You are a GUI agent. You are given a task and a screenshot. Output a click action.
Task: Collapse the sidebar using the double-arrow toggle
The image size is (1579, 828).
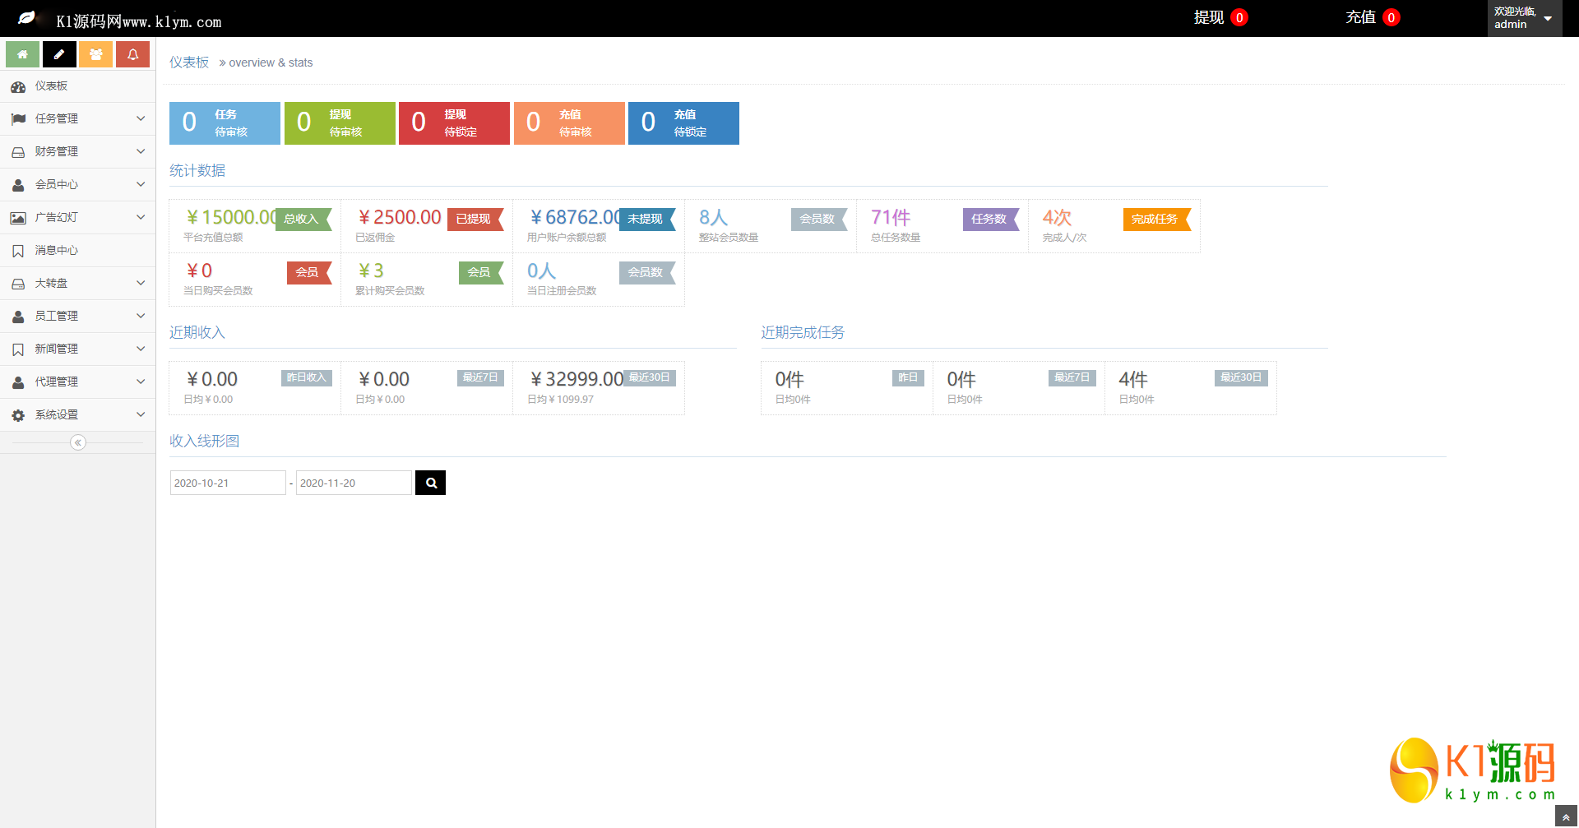coord(77,442)
